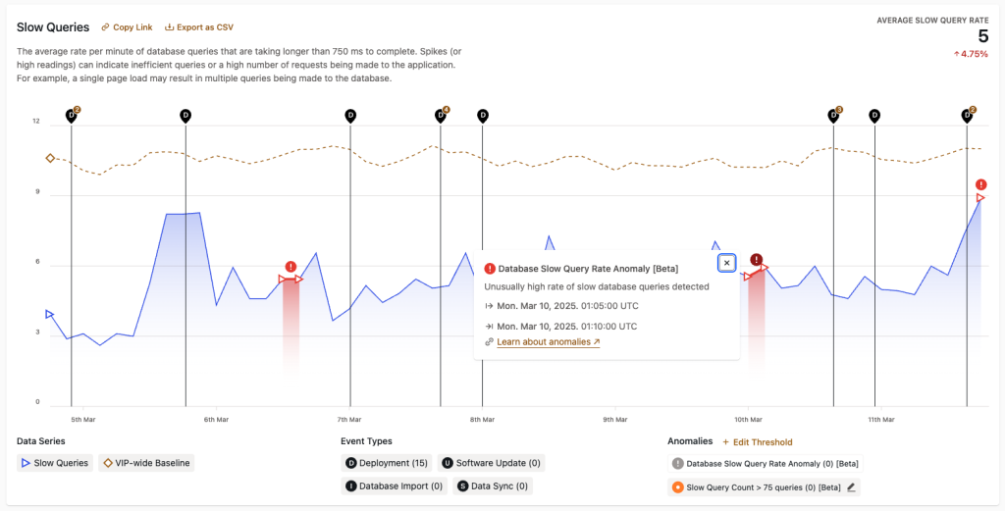Click the deployment marker just before 8th Mar
Screen dimensions: 1005x511
(x=482, y=115)
